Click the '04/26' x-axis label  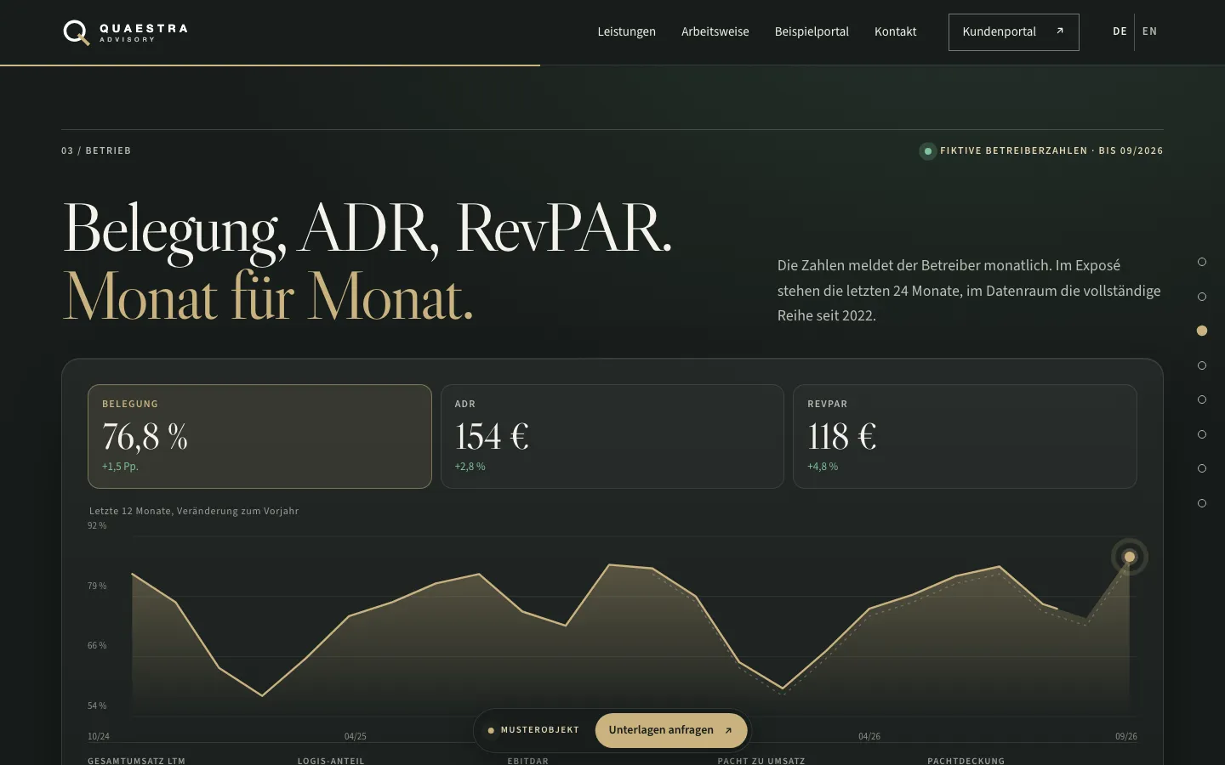tap(869, 736)
